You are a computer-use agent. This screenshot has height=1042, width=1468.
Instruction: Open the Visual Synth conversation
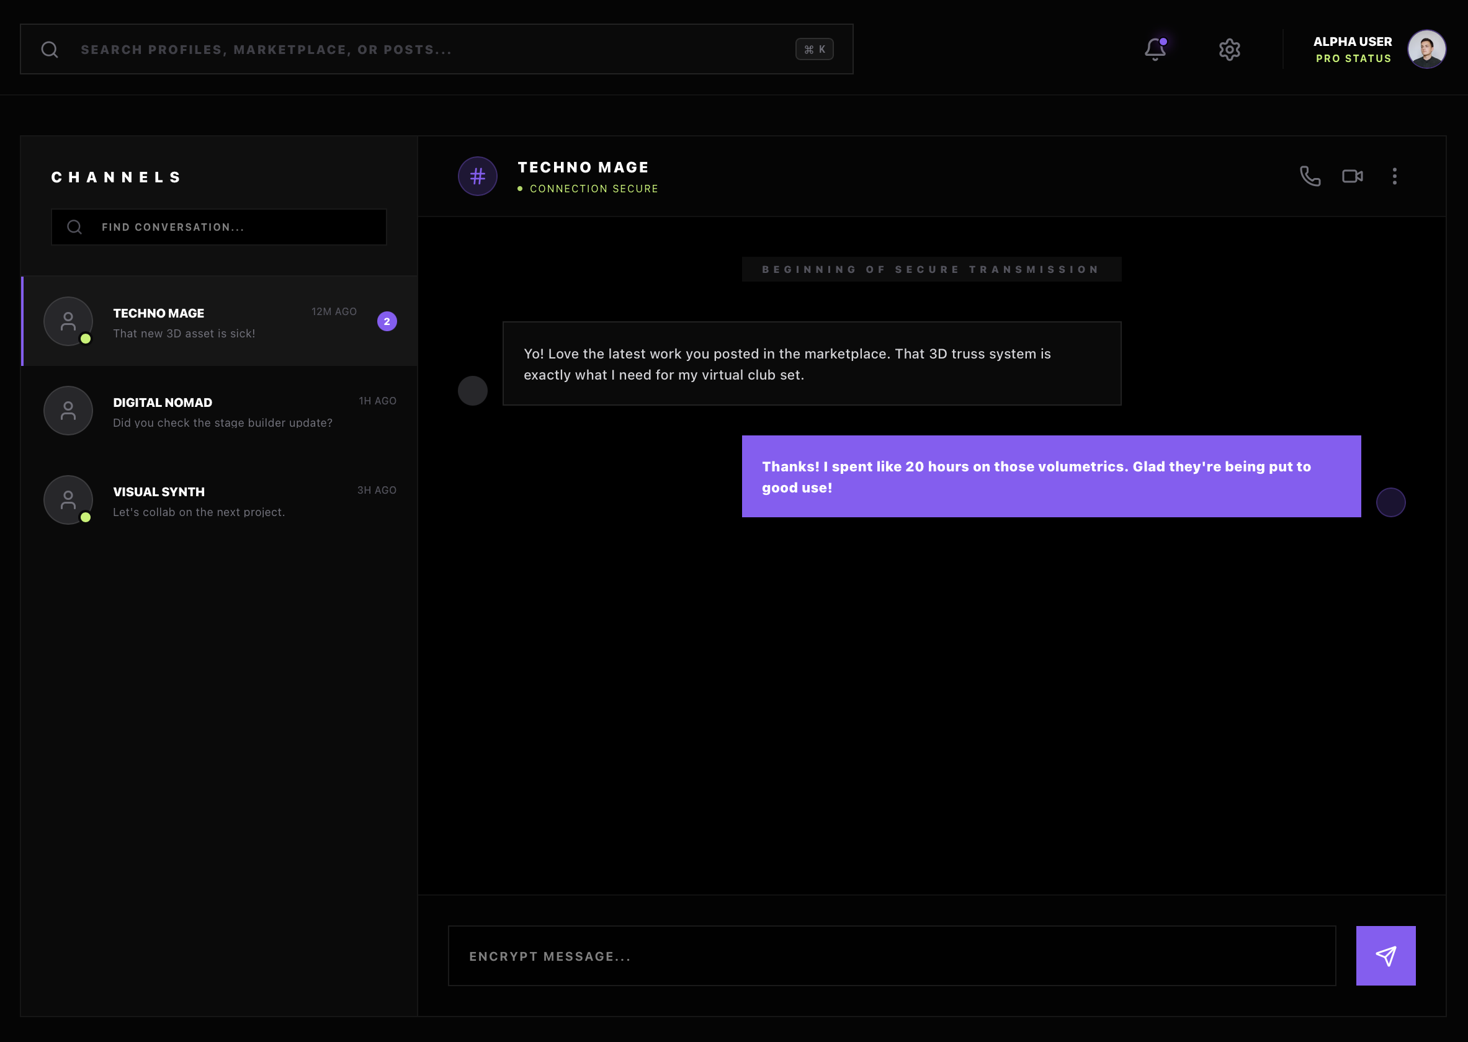pos(220,500)
